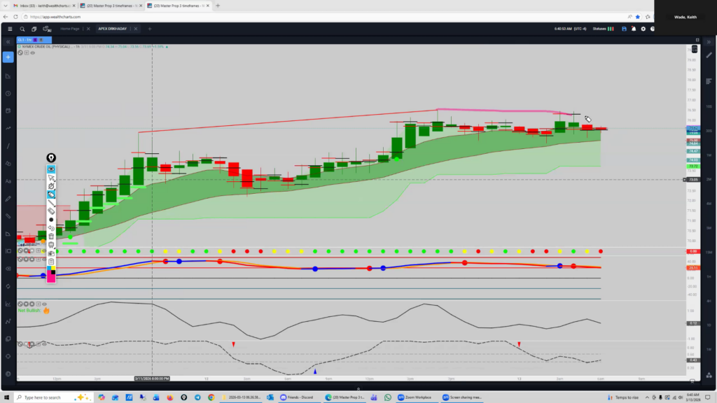This screenshot has height=403, width=717.
Task: Expand the crude oil indicator plus box
Action: click(x=27, y=52)
